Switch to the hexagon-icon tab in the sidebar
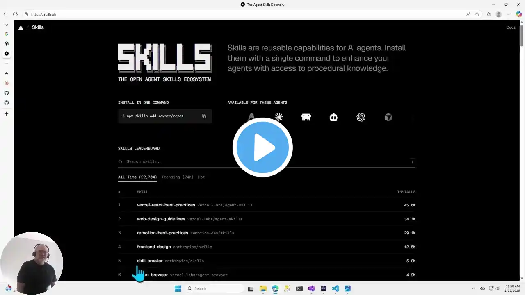525x295 pixels. (7, 44)
